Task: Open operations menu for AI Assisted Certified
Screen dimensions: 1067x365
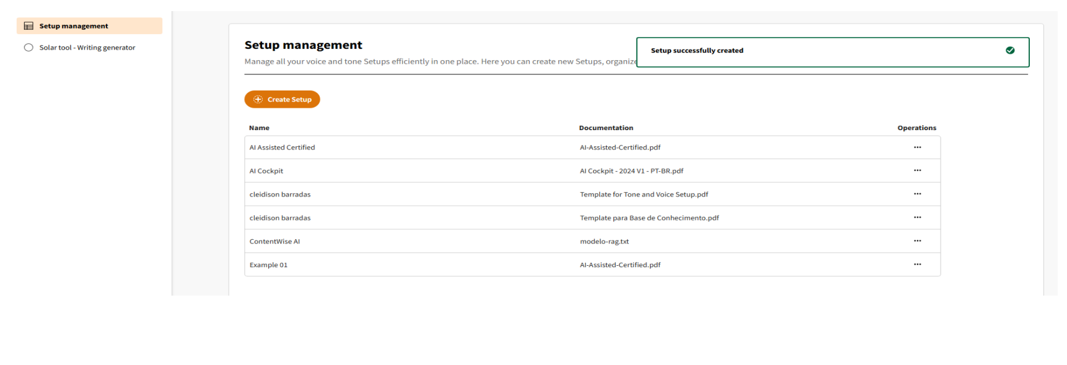Action: 917,147
